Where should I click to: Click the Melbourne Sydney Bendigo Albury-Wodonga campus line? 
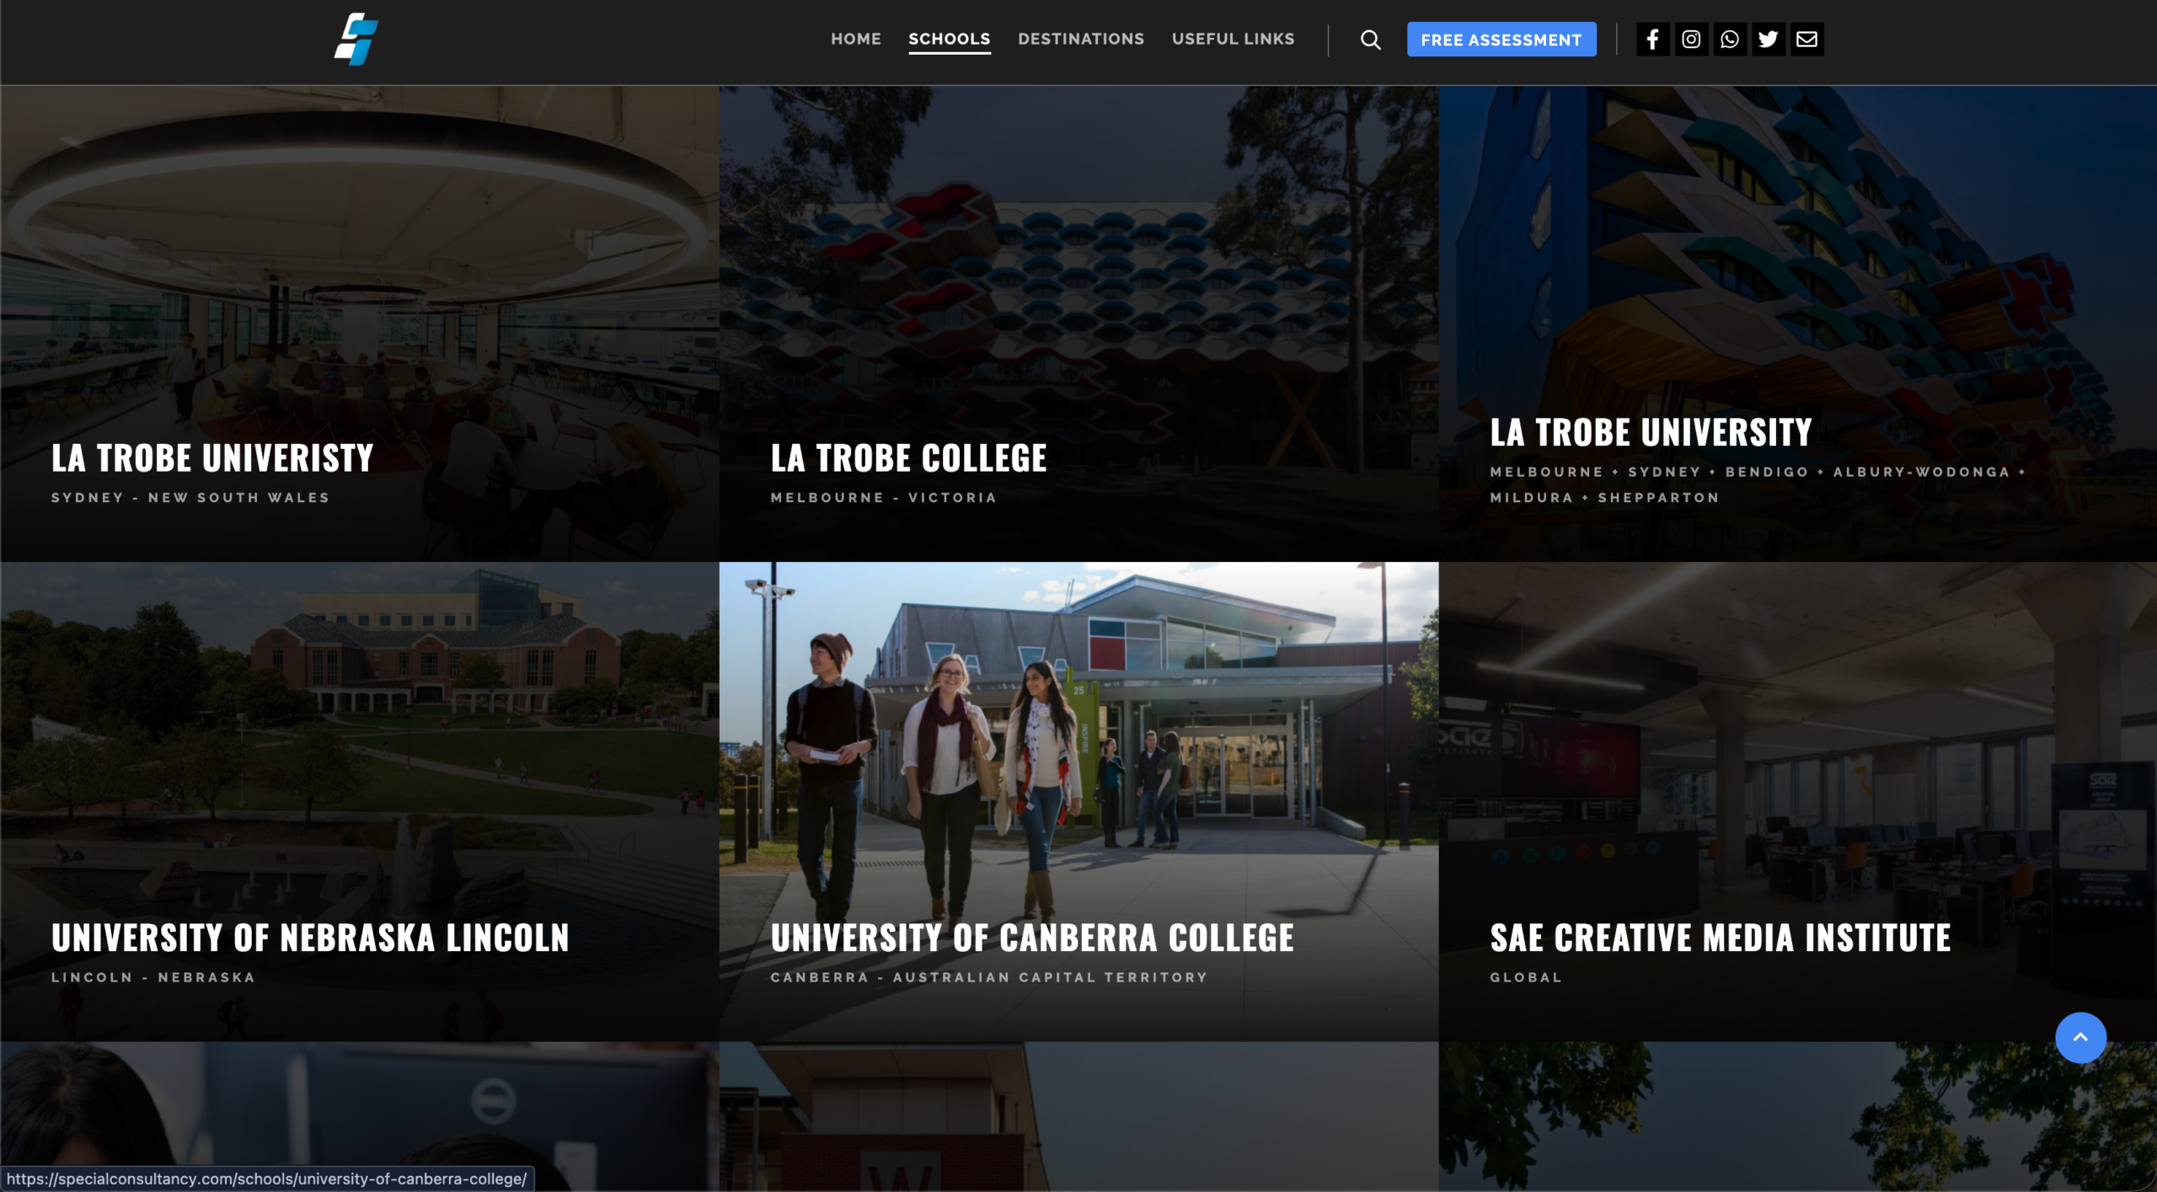[x=1758, y=472]
